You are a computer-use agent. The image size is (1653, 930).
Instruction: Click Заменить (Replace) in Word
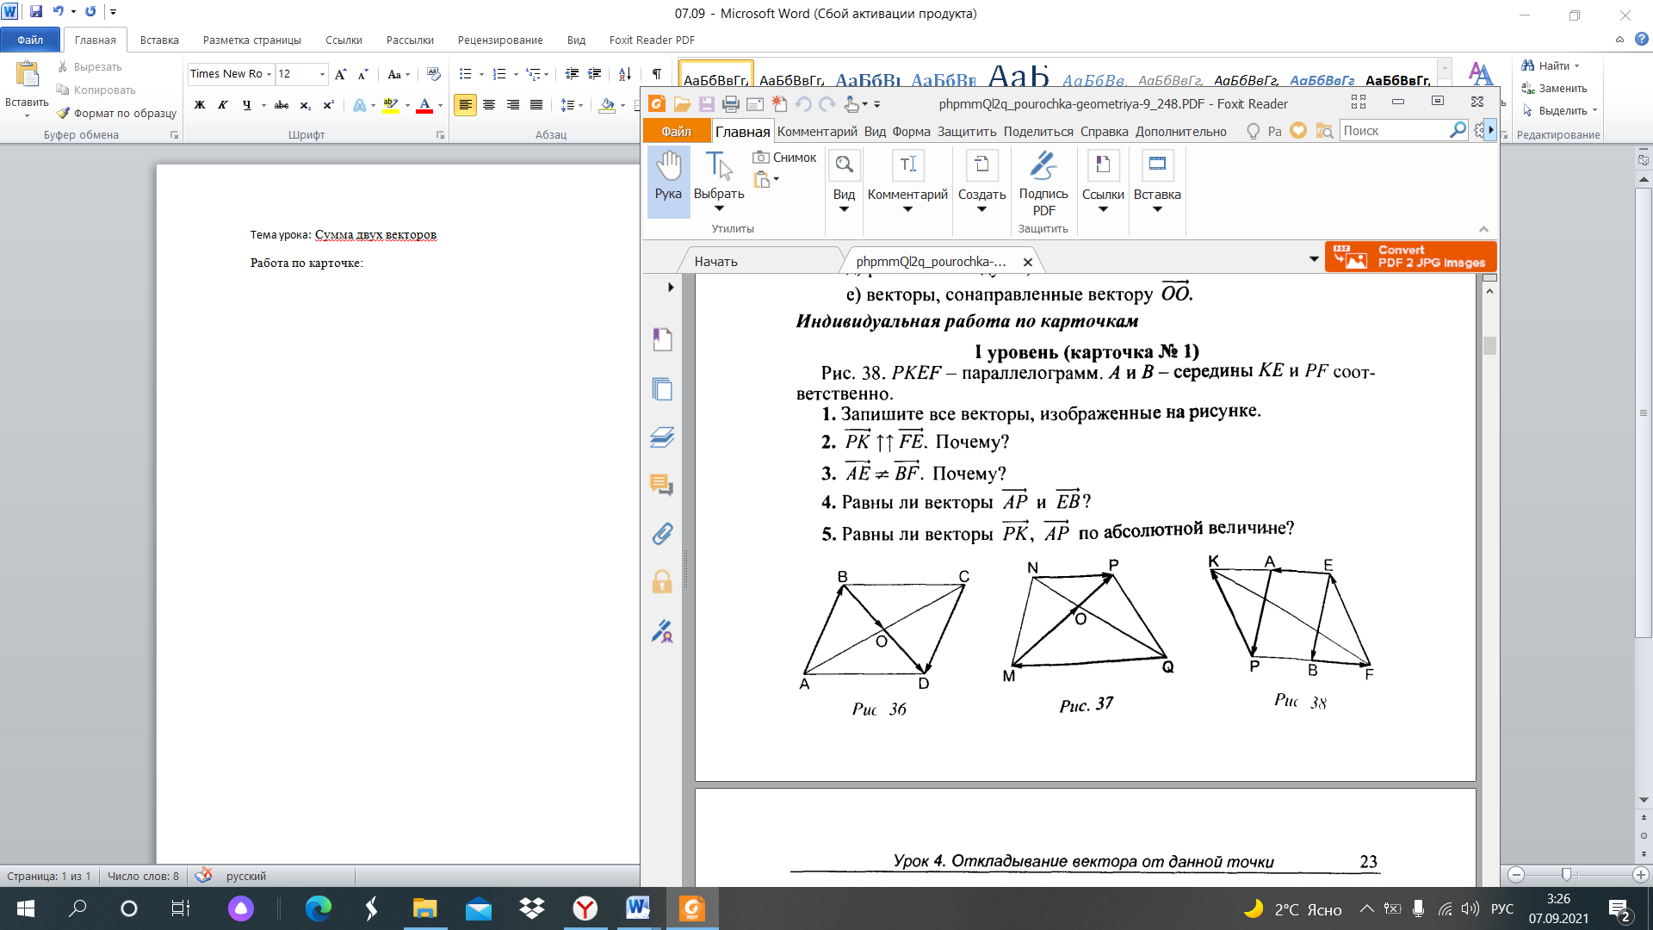click(1555, 88)
